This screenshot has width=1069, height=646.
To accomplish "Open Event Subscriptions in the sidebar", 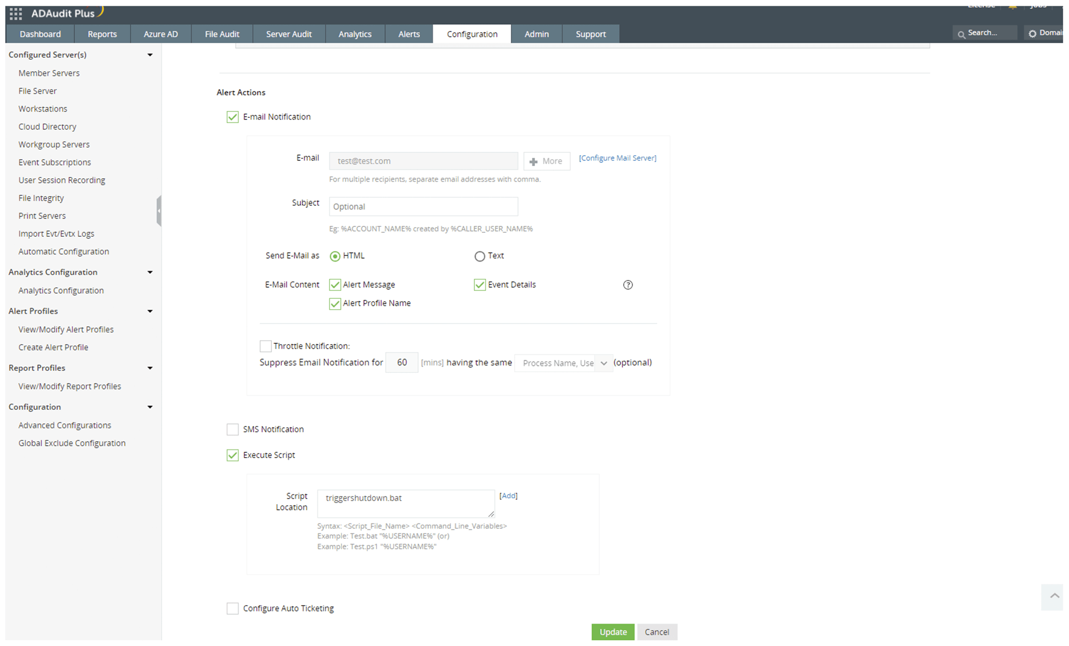I will pyautogui.click(x=55, y=162).
